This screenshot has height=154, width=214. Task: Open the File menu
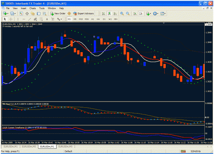click(x=8, y=8)
